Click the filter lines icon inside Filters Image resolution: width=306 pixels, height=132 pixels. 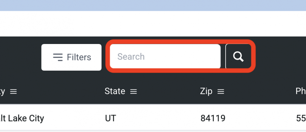coord(58,57)
